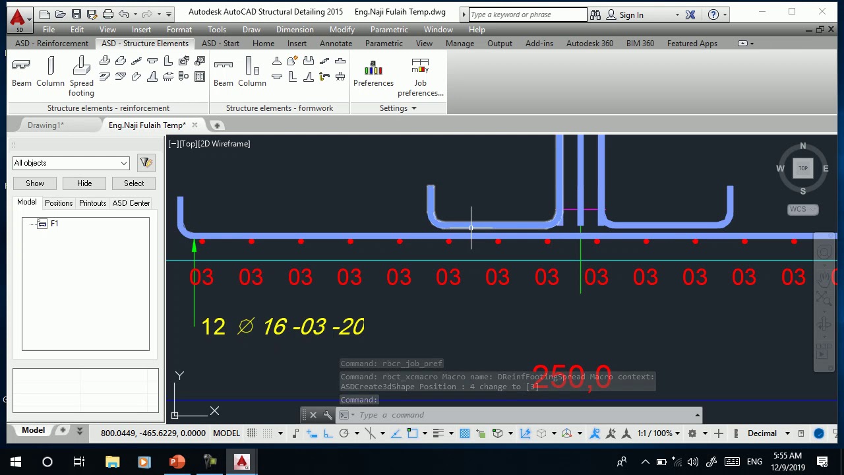This screenshot has width=844, height=475.
Task: Click the Show button
Action: click(35, 183)
